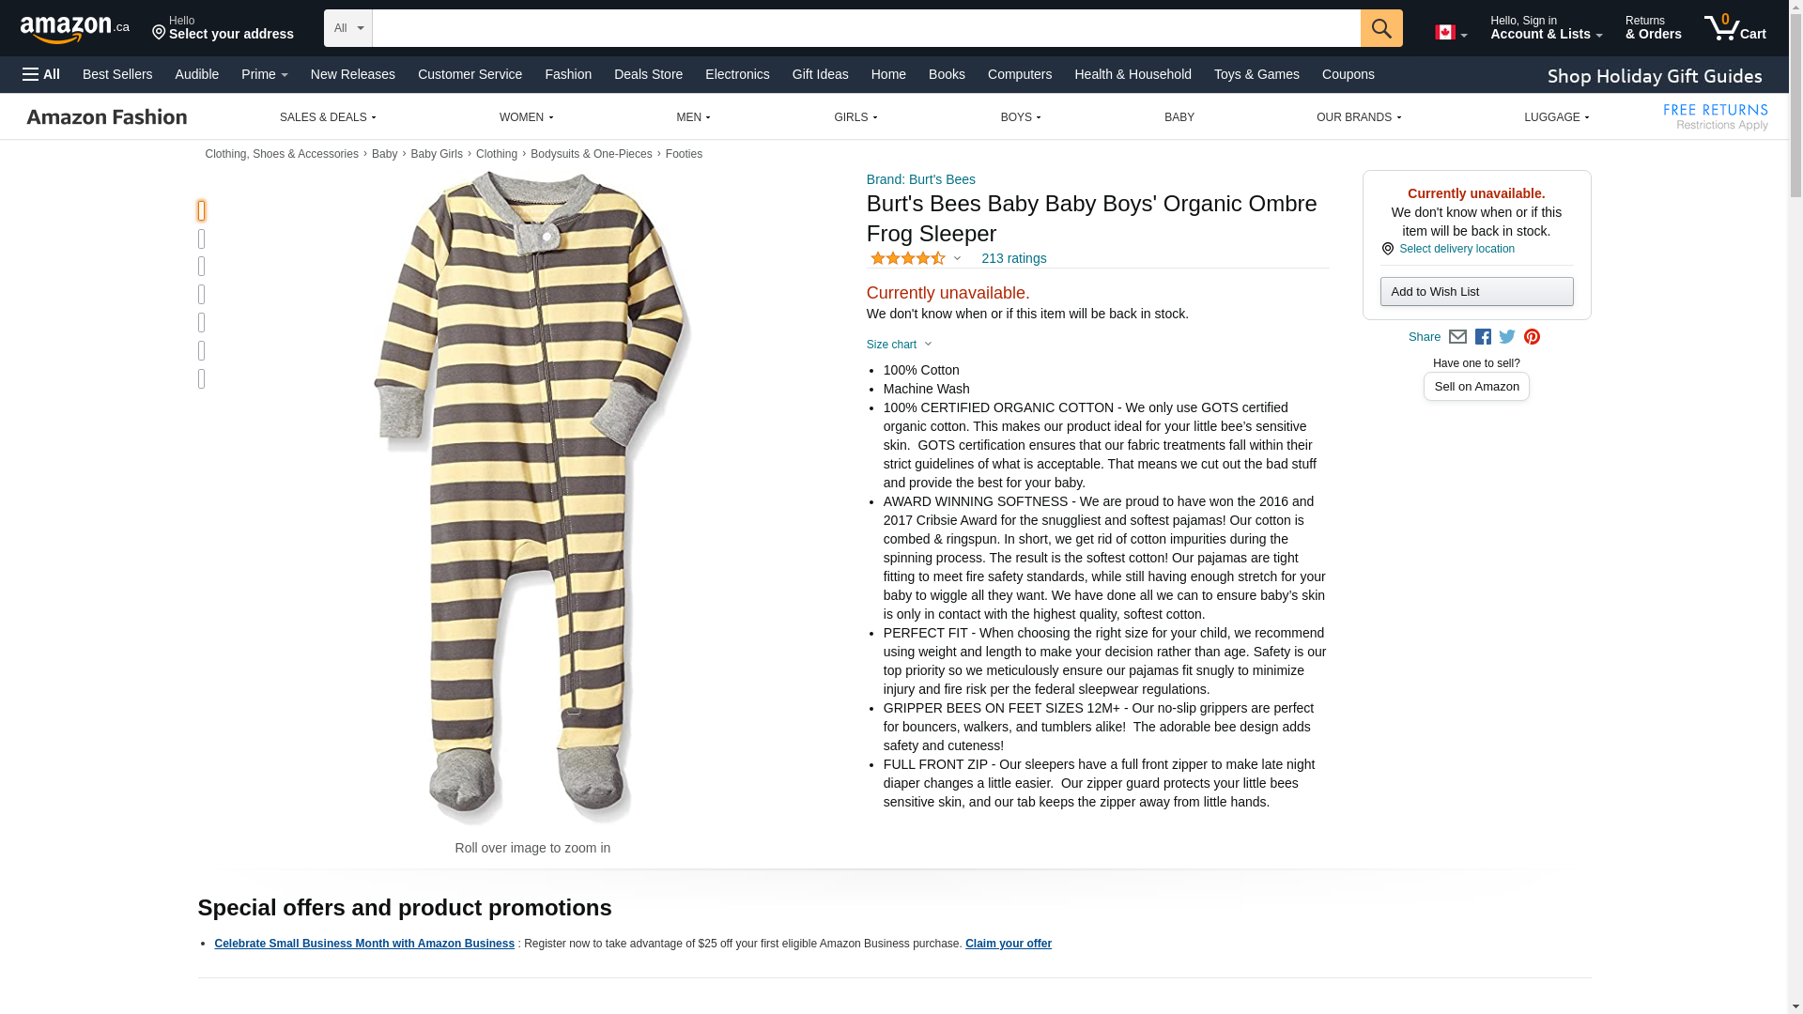Viewport: 1803px width, 1014px height.
Task: Open the 213 ratings link
Action: [1013, 258]
